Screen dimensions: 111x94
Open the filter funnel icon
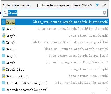97,5
